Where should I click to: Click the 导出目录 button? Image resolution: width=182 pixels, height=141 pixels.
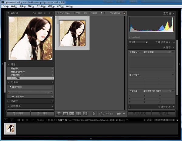42,113
